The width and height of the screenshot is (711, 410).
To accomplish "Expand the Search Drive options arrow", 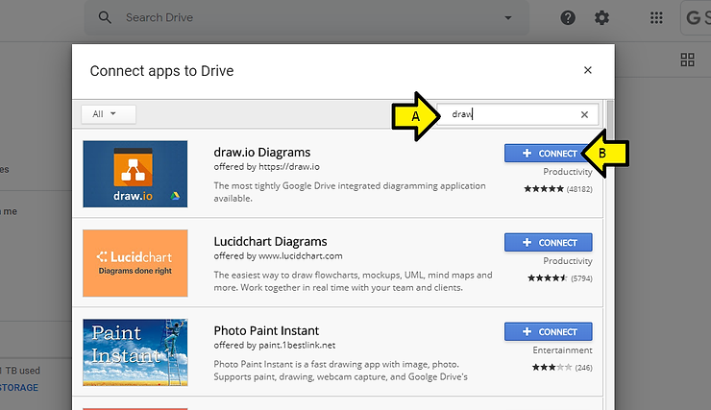I will [x=507, y=18].
